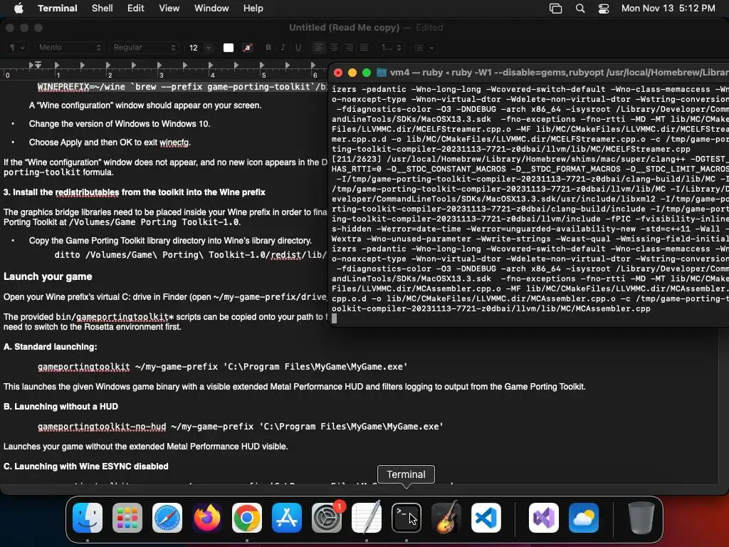Open Spotlight search in menu bar
Image resolution: width=729 pixels, height=547 pixels.
[579, 8]
